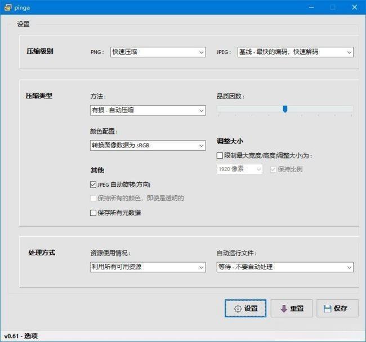Close the pinga window
The width and height of the screenshot is (366, 342).
(x=354, y=7)
